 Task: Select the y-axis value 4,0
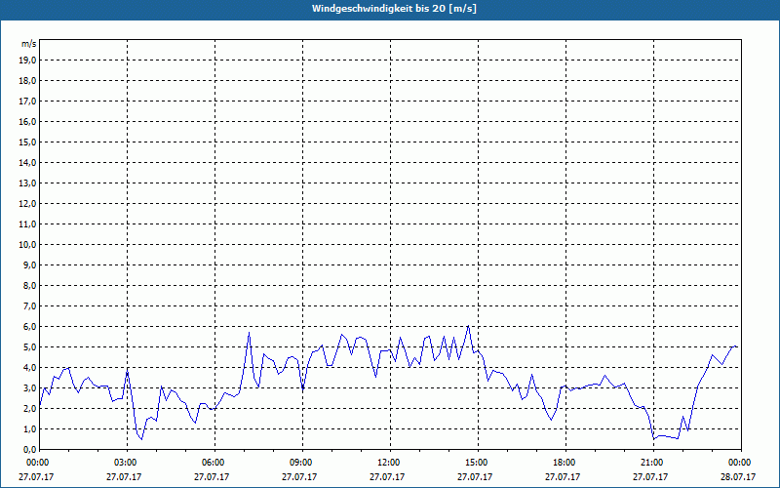click(x=29, y=368)
